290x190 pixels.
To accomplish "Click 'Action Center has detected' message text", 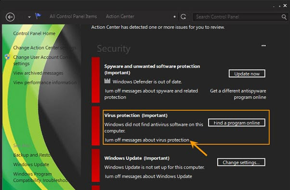I will pos(158,27).
